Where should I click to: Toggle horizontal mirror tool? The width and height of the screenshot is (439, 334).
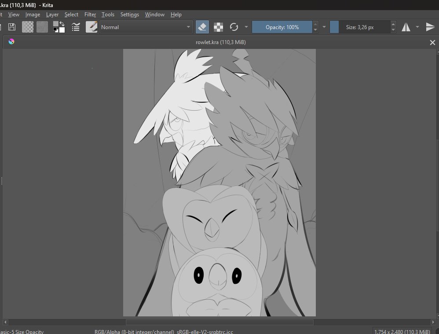[x=406, y=27]
